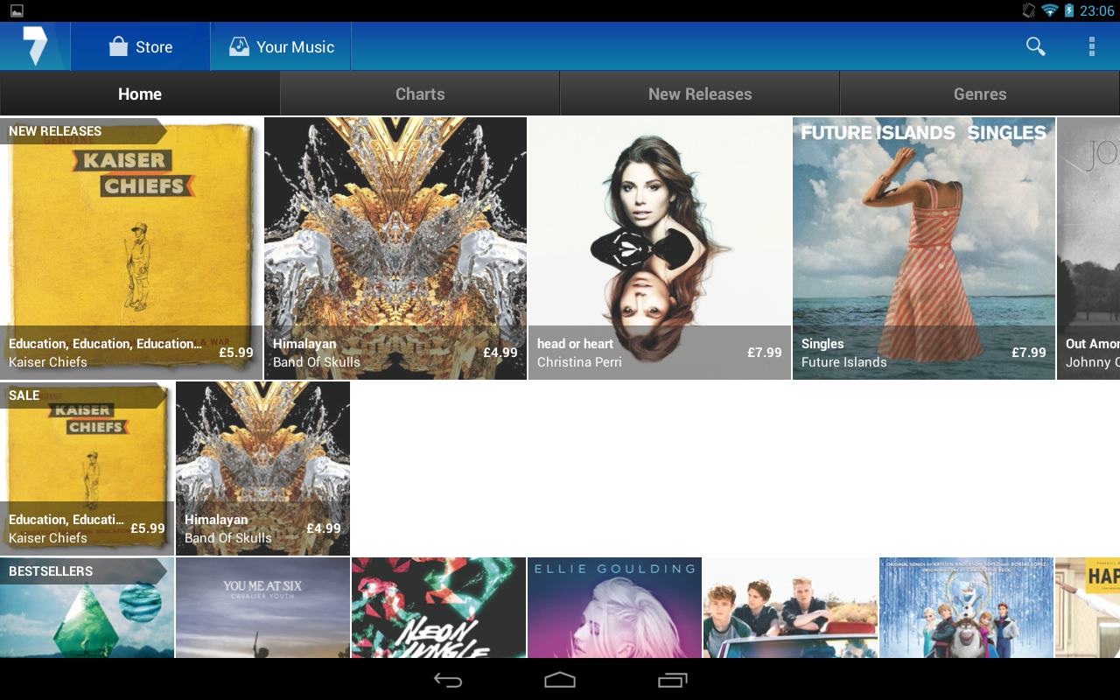Open the bestseller album with diamond artwork
Image resolution: width=1120 pixels, height=700 pixels.
pos(87,607)
